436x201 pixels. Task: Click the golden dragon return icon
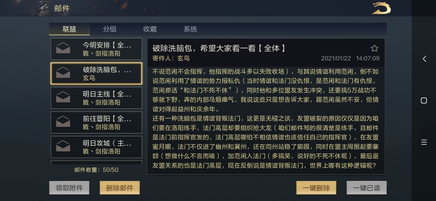pyautogui.click(x=381, y=8)
